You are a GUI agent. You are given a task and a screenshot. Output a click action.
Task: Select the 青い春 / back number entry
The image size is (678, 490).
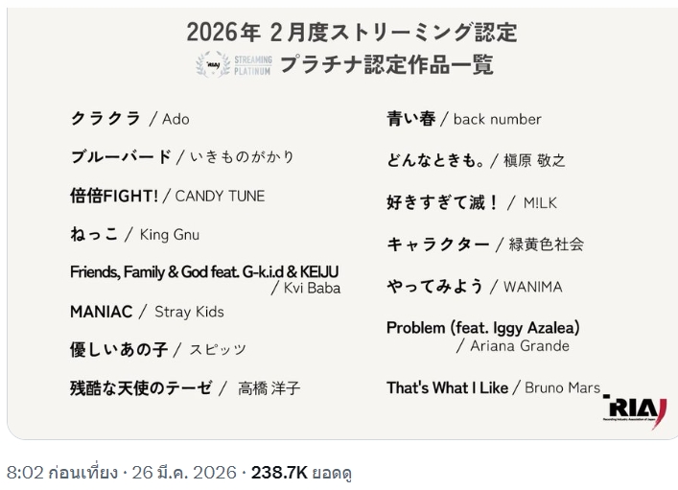pyautogui.click(x=463, y=119)
